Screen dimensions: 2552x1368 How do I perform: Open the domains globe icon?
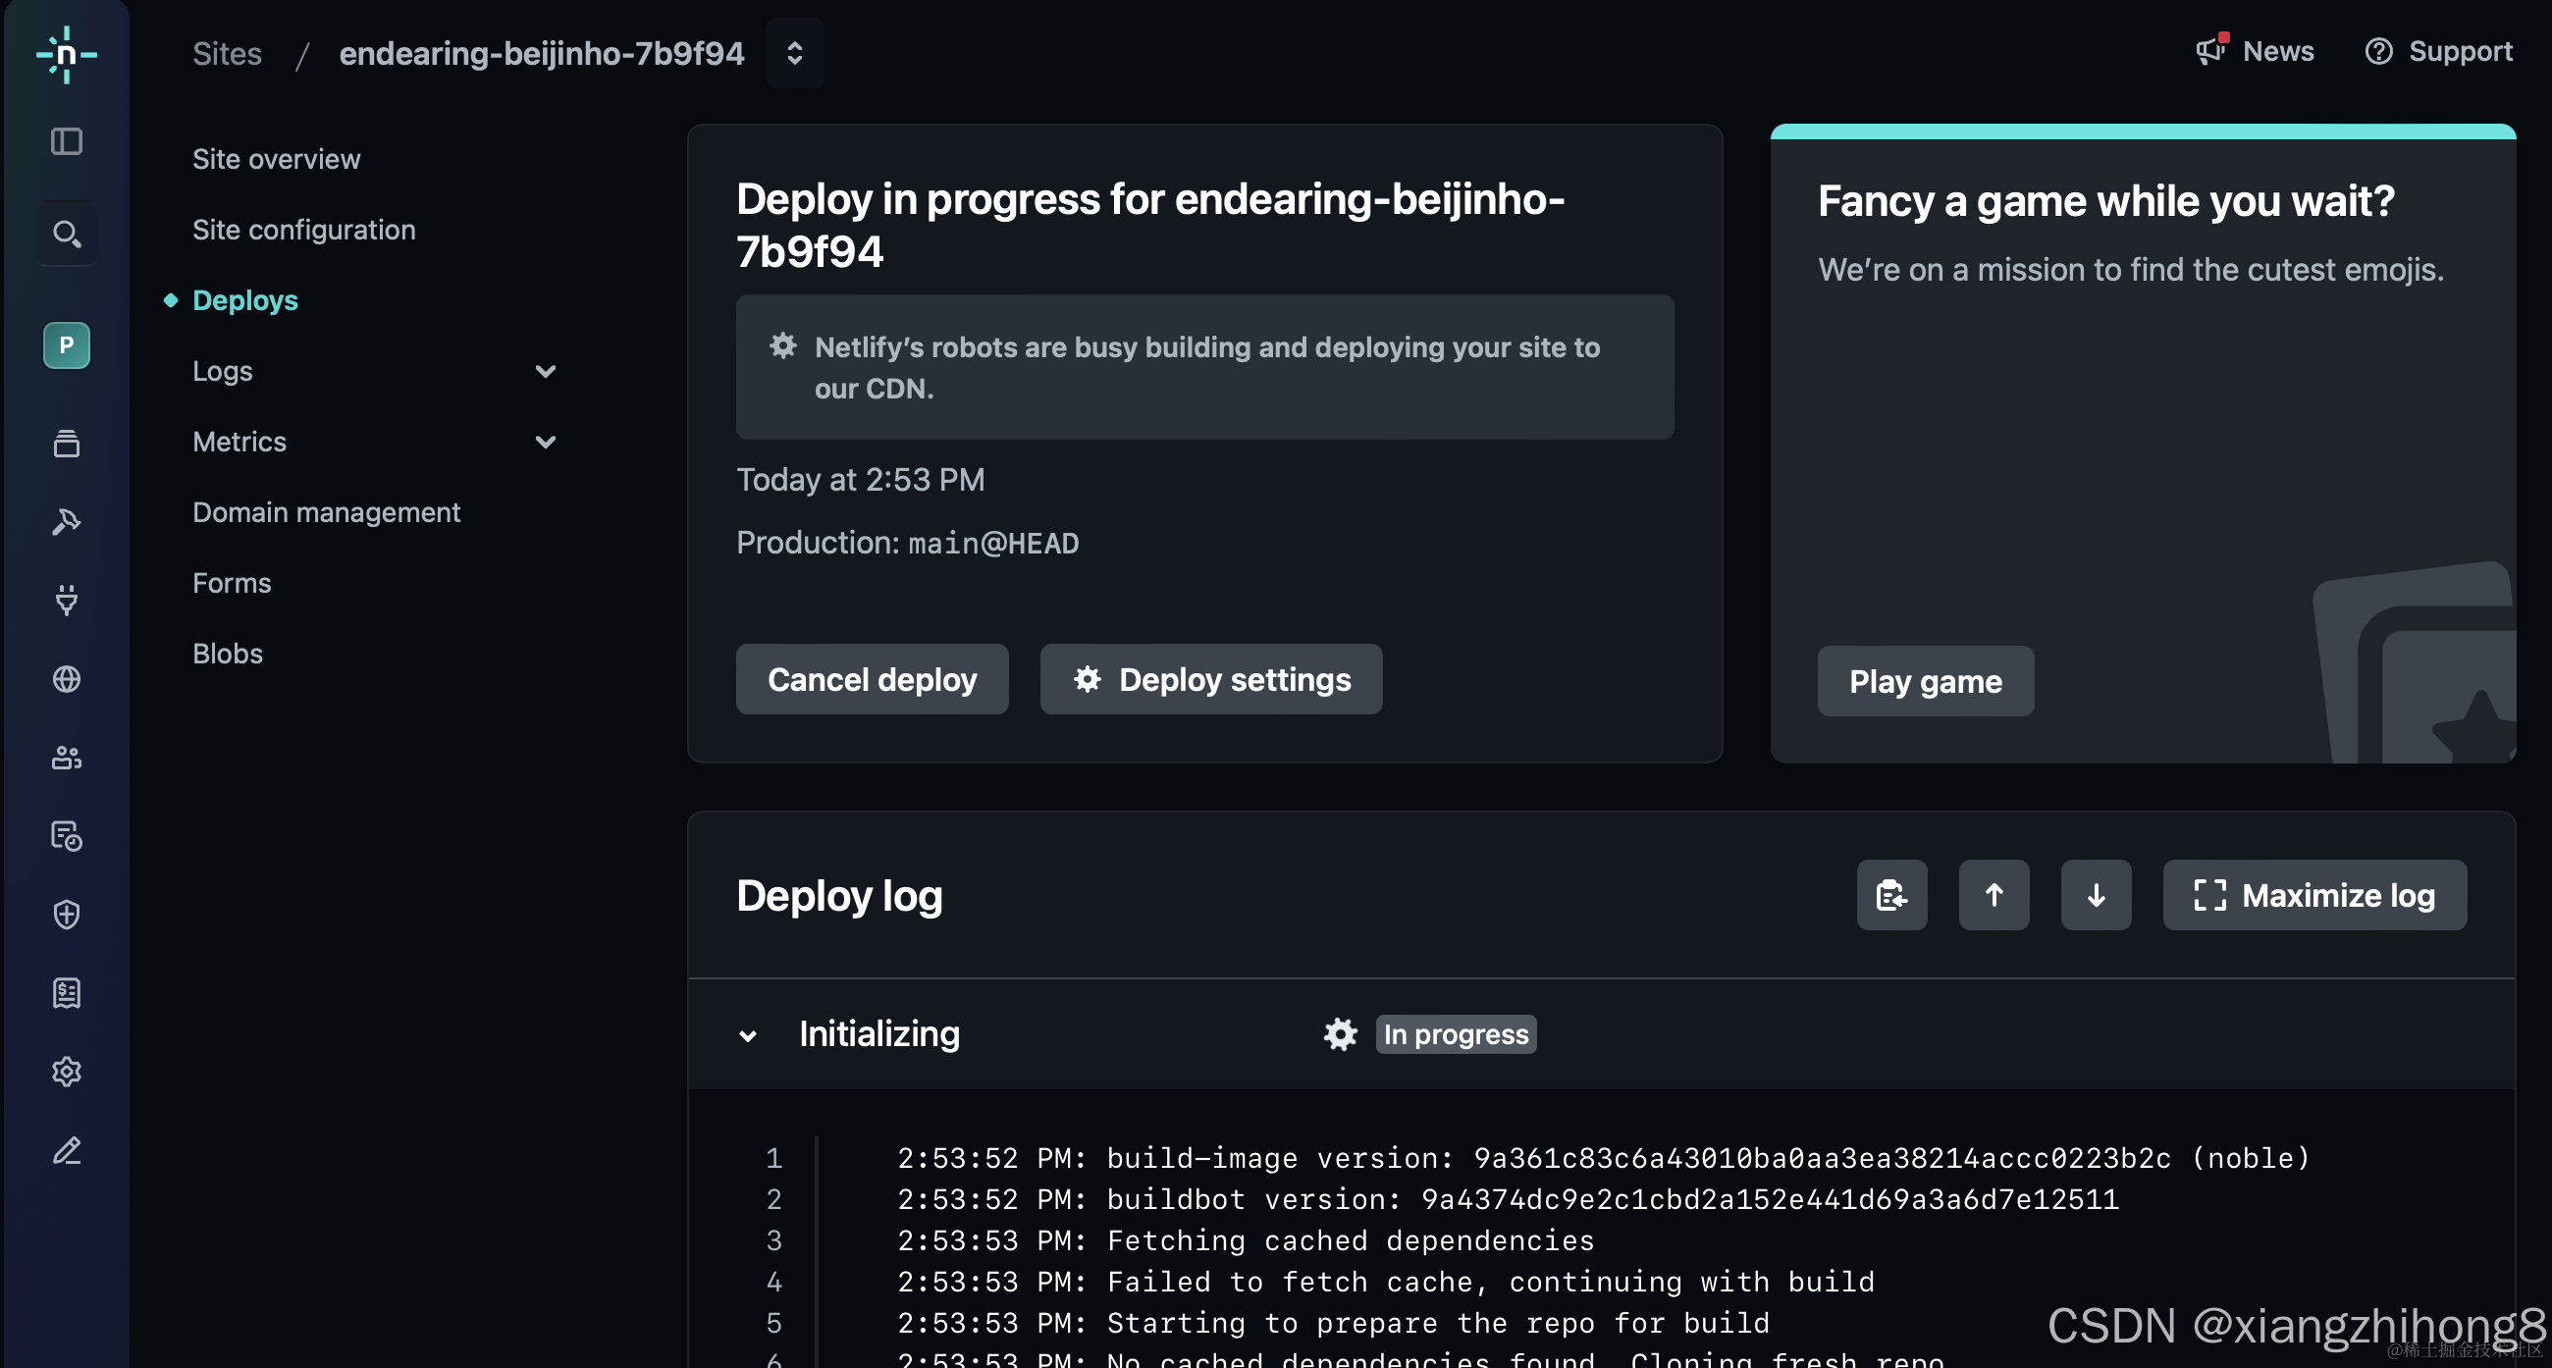[x=67, y=679]
